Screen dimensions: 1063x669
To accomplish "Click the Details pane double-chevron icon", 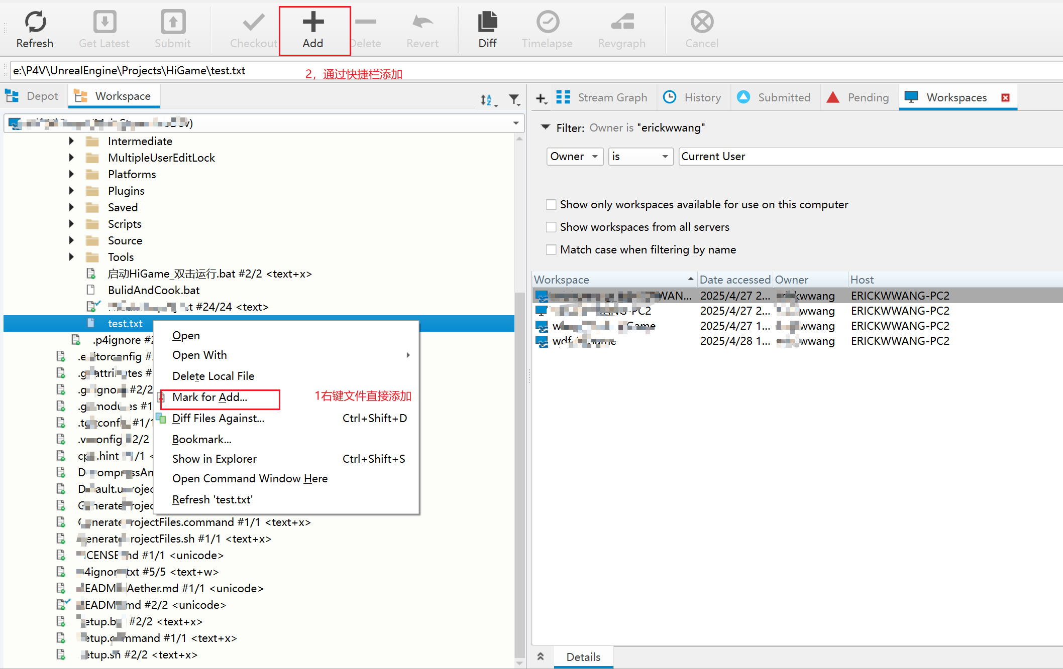I will 541,656.
